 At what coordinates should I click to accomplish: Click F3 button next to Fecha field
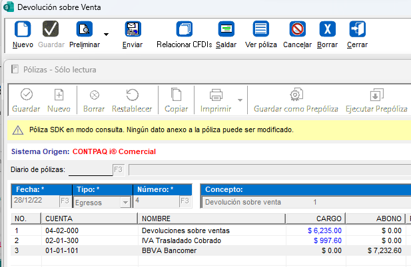point(65,202)
